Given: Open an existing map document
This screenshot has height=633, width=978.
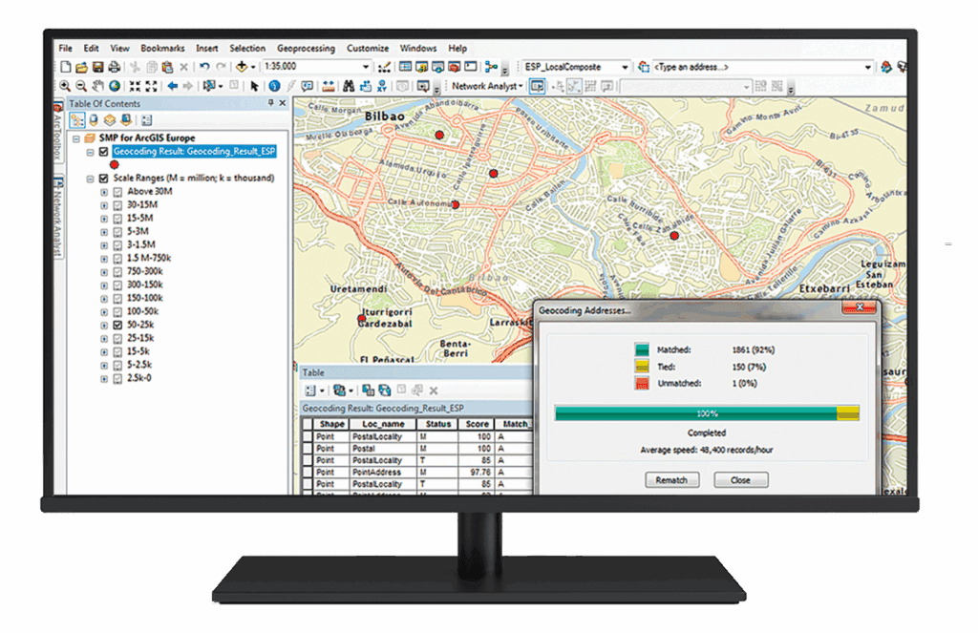Looking at the screenshot, I should [x=82, y=67].
